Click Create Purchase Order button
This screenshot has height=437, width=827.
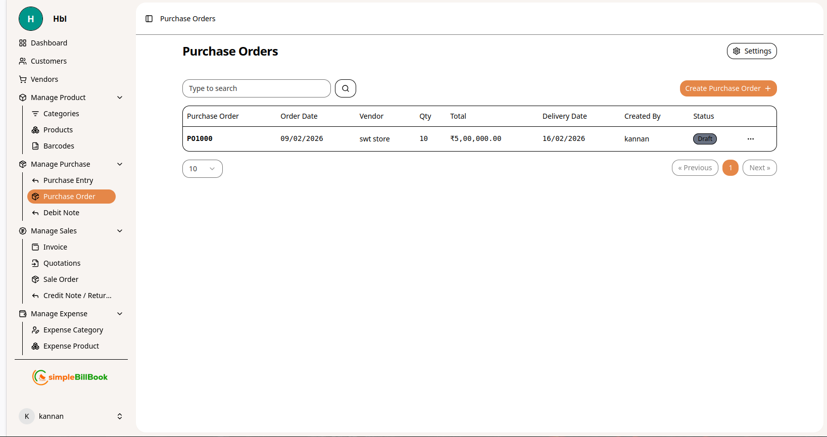727,88
